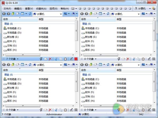Select 新加卷 (E:) in top-left pane
The width and height of the screenshot is (158, 118).
pos(11,37)
